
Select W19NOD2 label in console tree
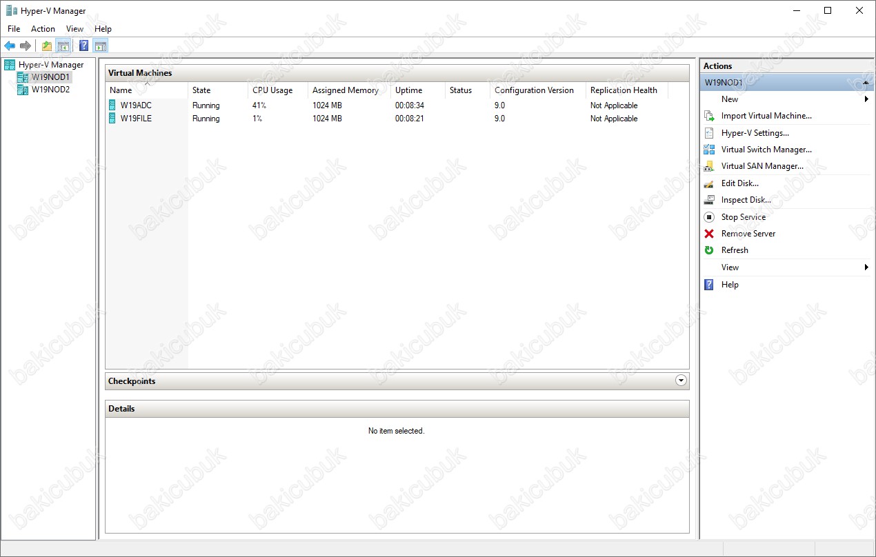50,90
